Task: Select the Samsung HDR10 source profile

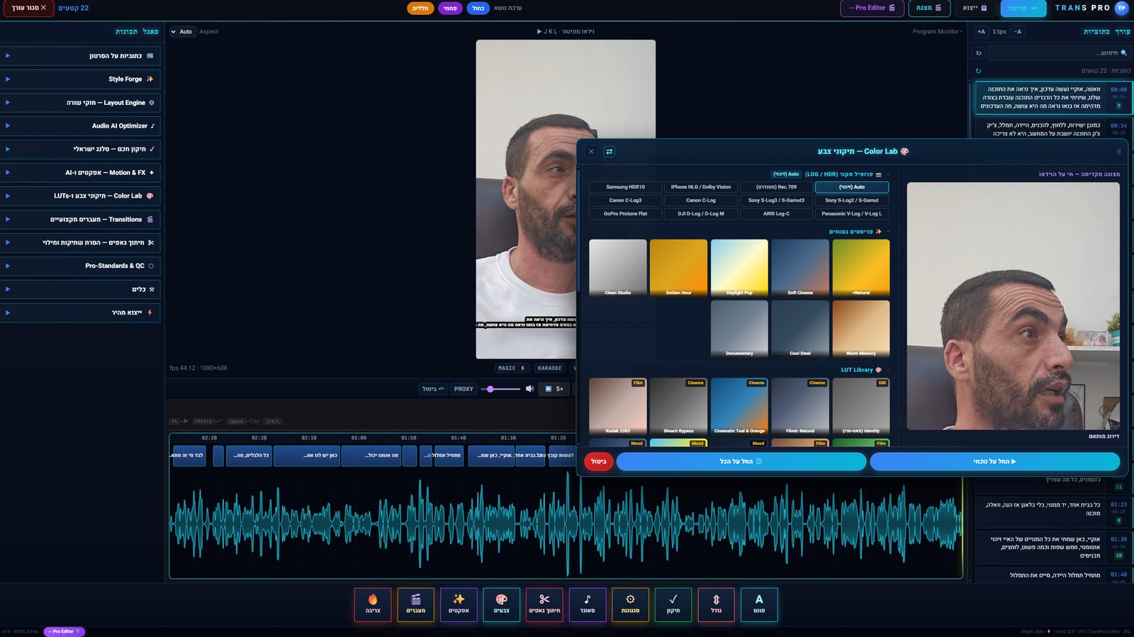Action: pyautogui.click(x=625, y=187)
